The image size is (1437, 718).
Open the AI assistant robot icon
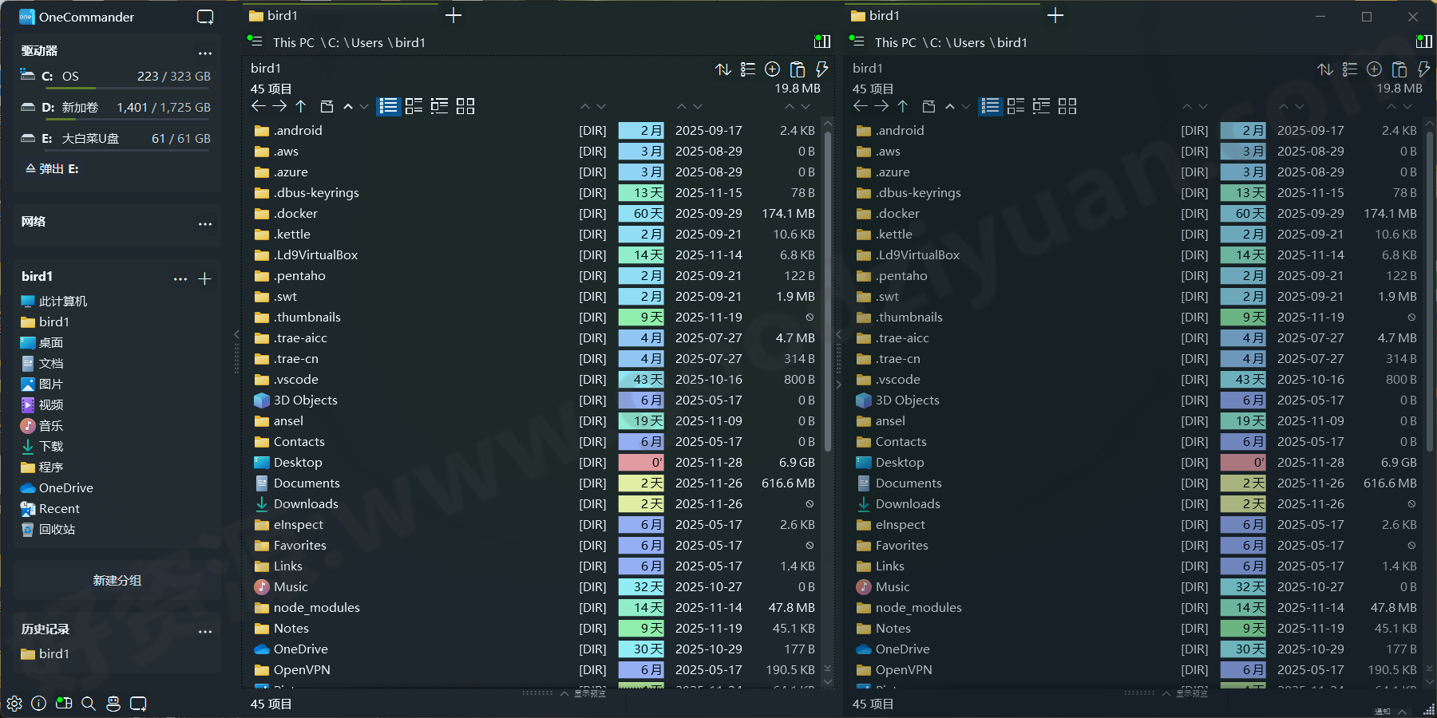click(113, 704)
